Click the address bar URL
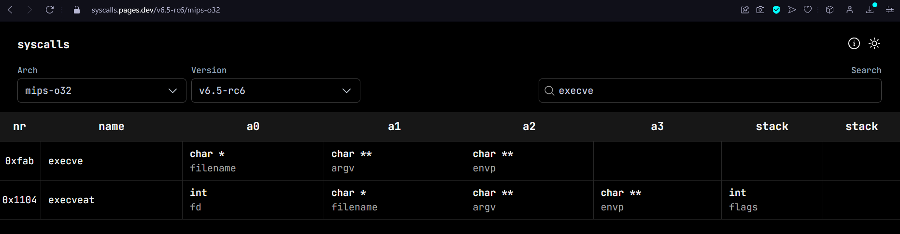Screen dimensions: 900x234 156,10
